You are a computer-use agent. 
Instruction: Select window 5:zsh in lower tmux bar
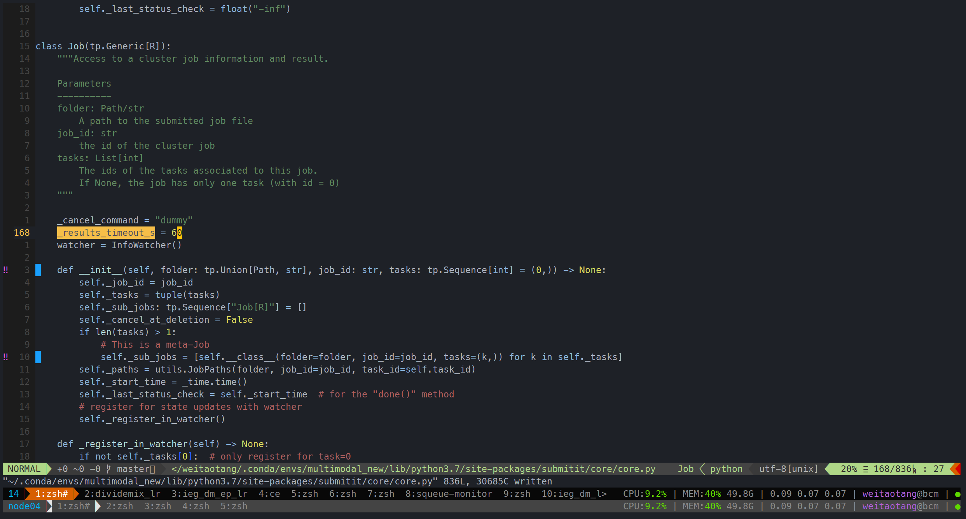click(234, 506)
